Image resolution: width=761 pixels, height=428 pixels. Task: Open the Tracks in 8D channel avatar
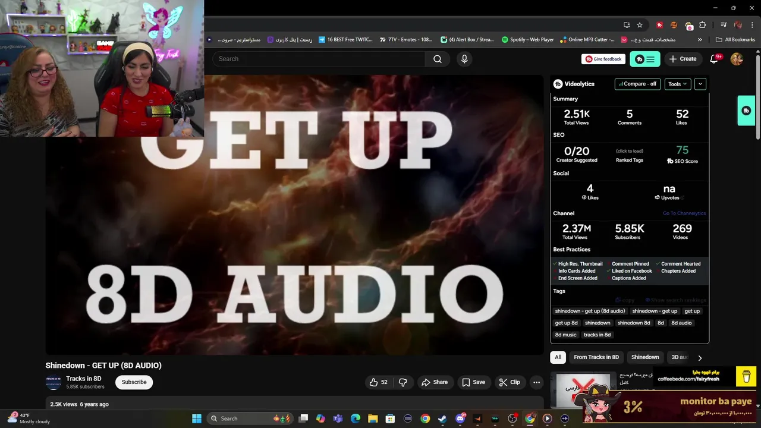click(x=54, y=382)
